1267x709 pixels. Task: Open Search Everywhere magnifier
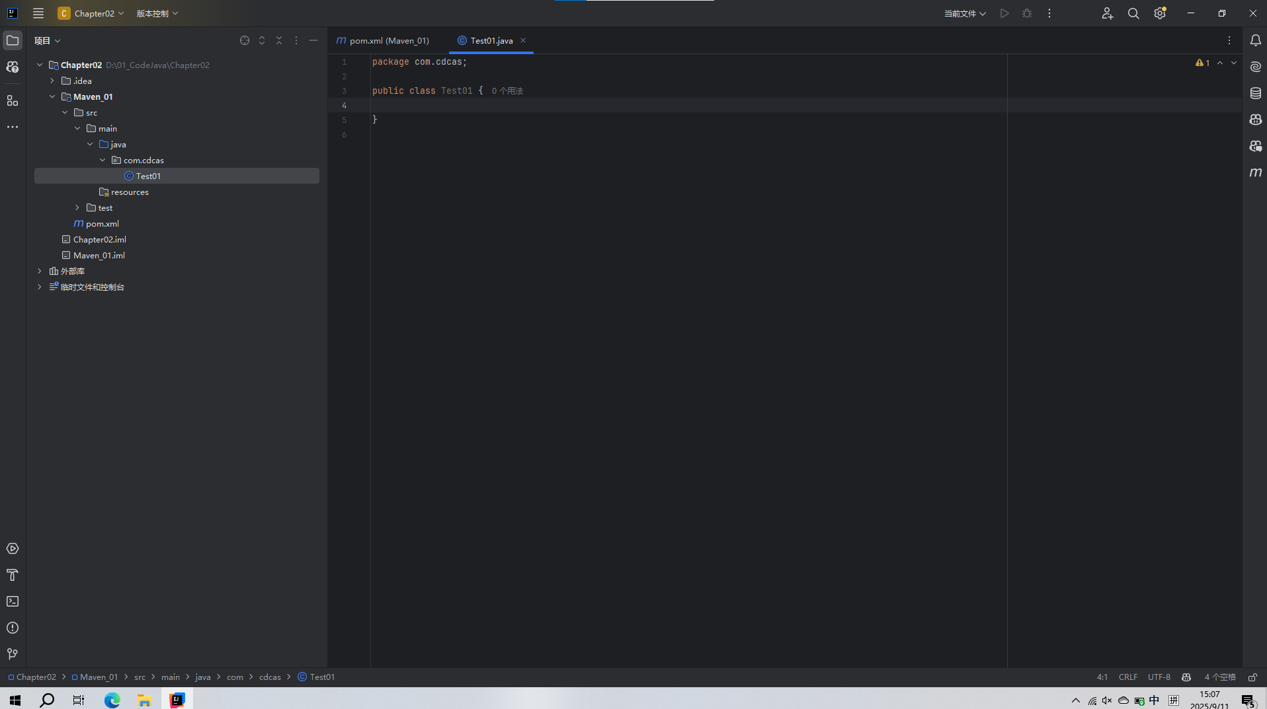[1133, 13]
